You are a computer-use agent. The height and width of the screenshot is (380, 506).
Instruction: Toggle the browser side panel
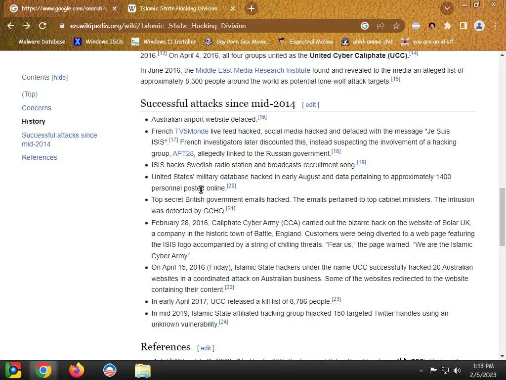coord(464,26)
